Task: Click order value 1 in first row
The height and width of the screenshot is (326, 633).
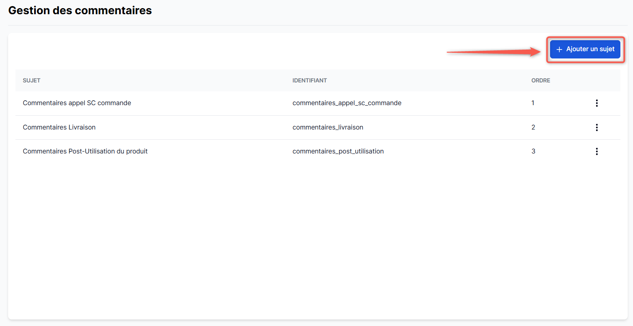Action: tap(533, 103)
